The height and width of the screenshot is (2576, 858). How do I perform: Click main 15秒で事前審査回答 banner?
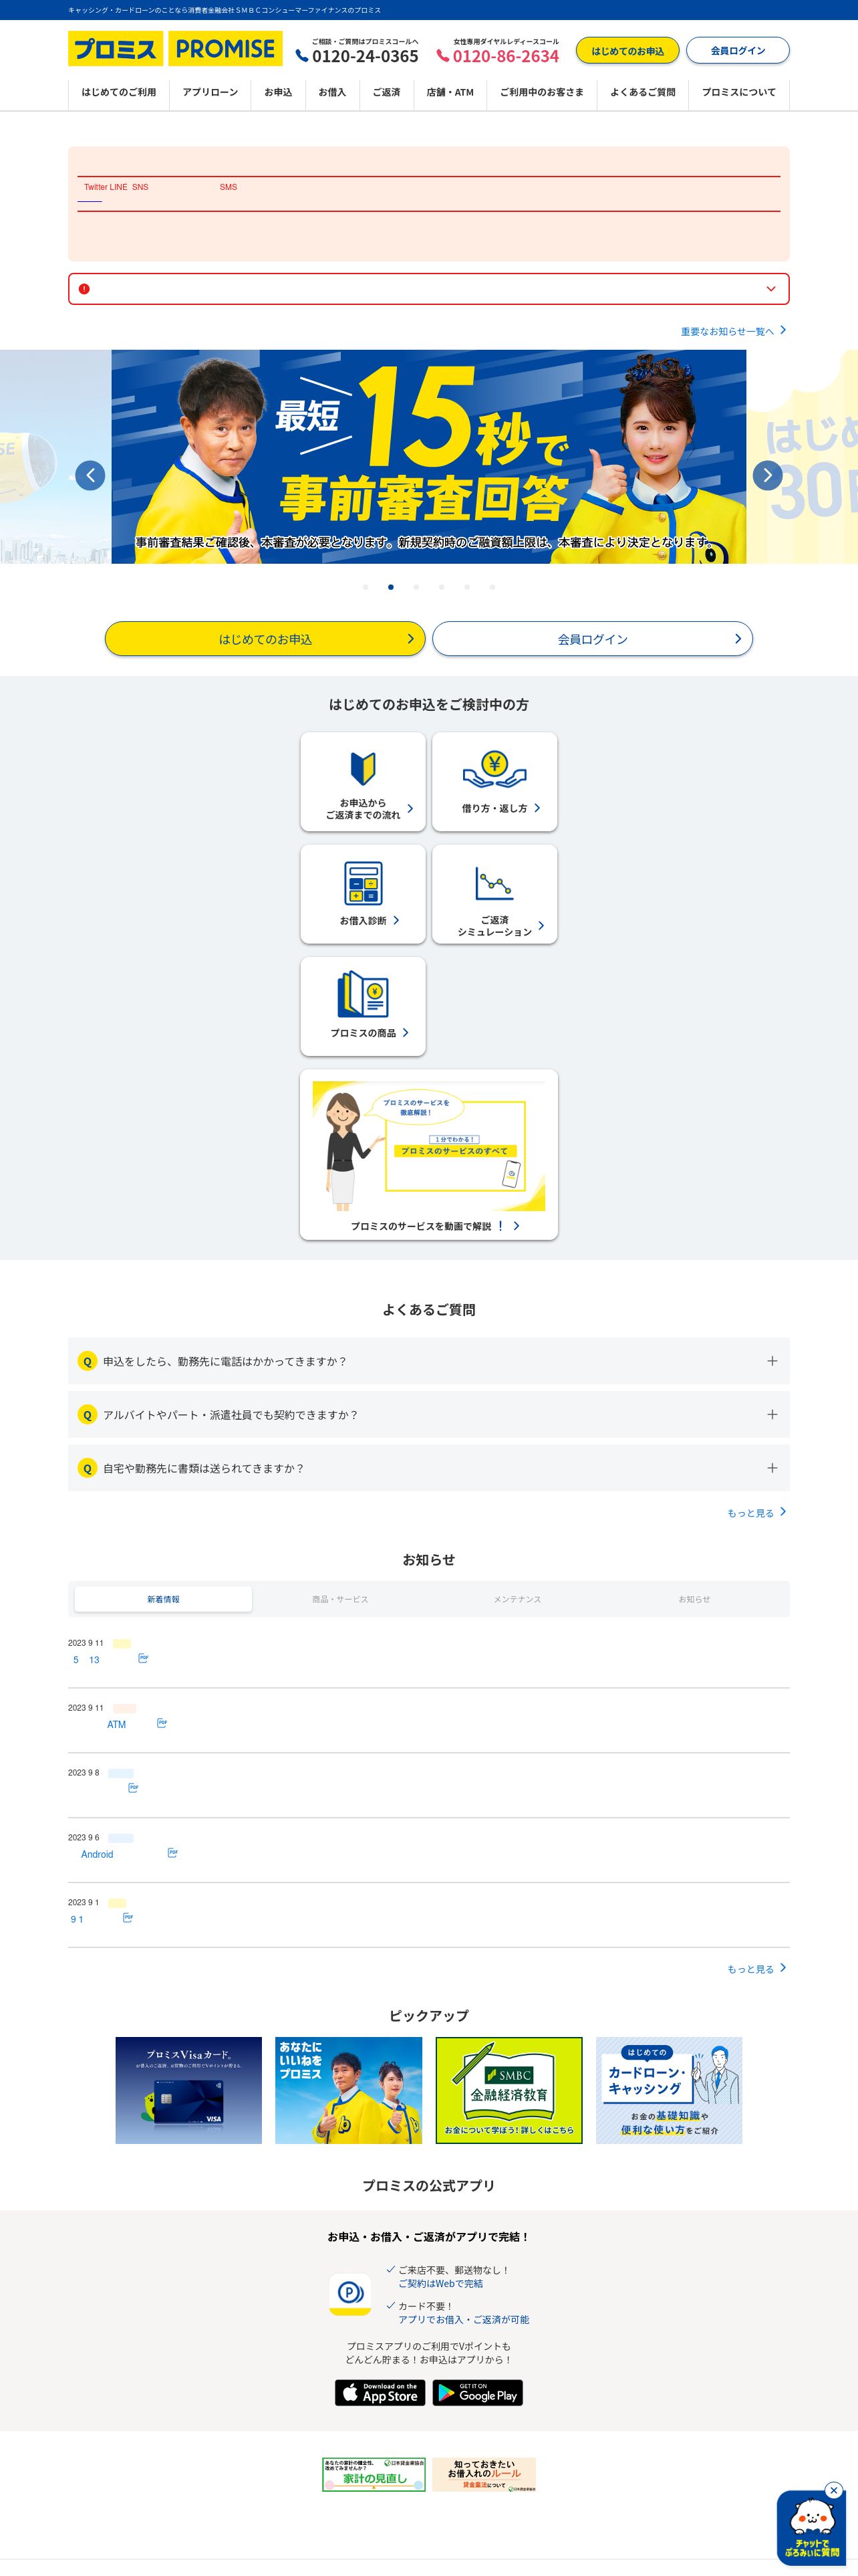pyautogui.click(x=428, y=457)
